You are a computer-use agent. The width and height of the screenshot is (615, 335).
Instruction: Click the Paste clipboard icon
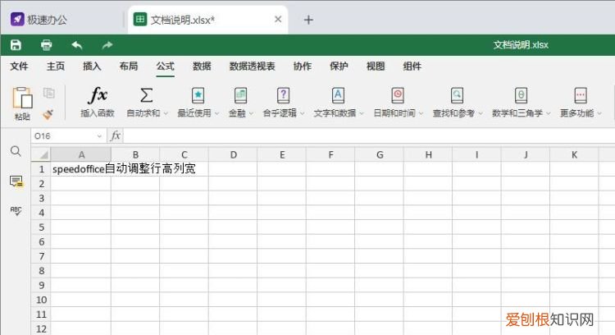point(22,98)
